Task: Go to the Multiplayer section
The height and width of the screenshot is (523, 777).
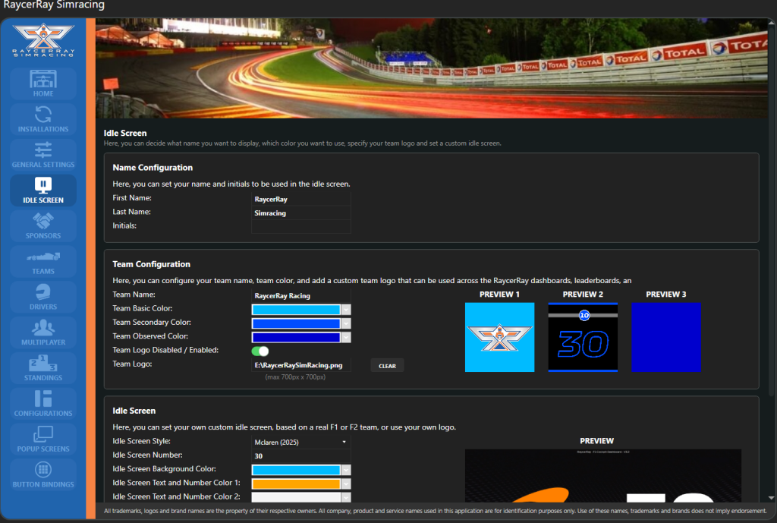Action: pyautogui.click(x=43, y=333)
